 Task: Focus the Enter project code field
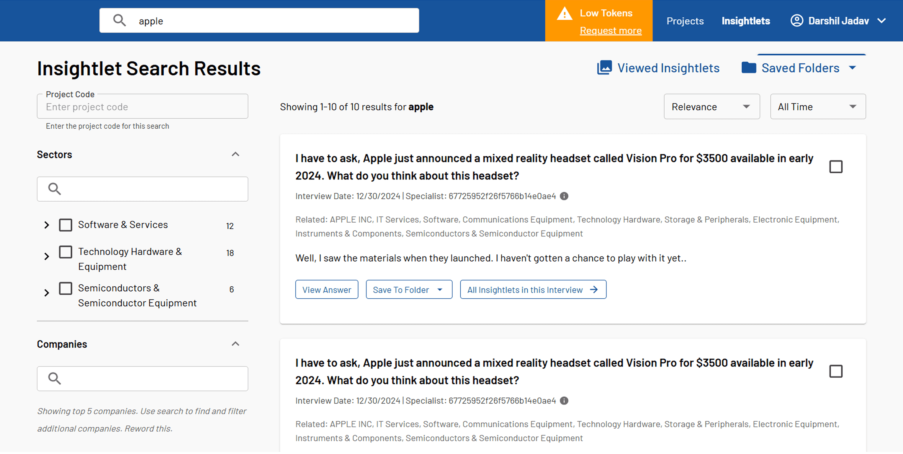coord(142,106)
